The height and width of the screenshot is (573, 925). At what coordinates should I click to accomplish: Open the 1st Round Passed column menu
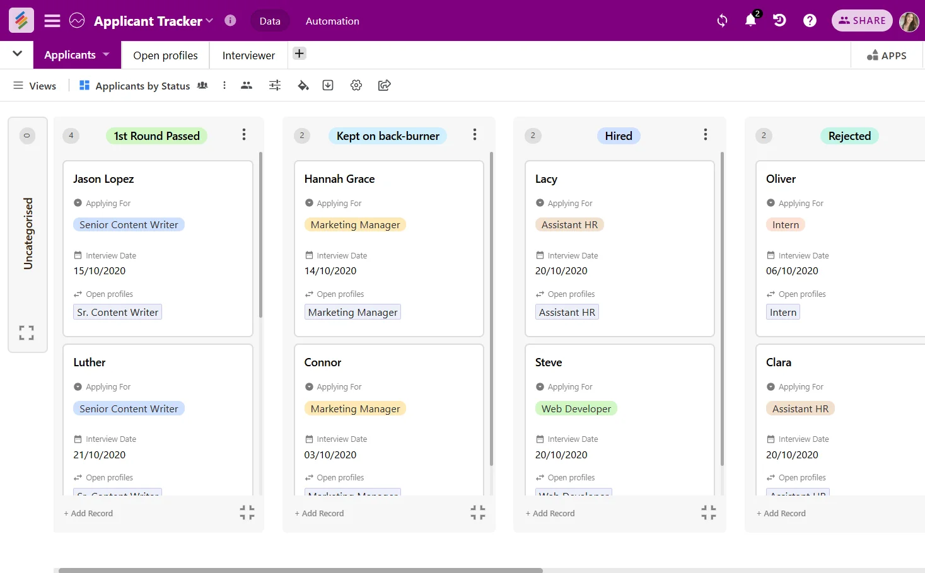[244, 134]
